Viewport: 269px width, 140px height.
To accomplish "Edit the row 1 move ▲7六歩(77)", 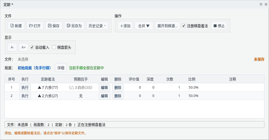I will click(x=104, y=87).
